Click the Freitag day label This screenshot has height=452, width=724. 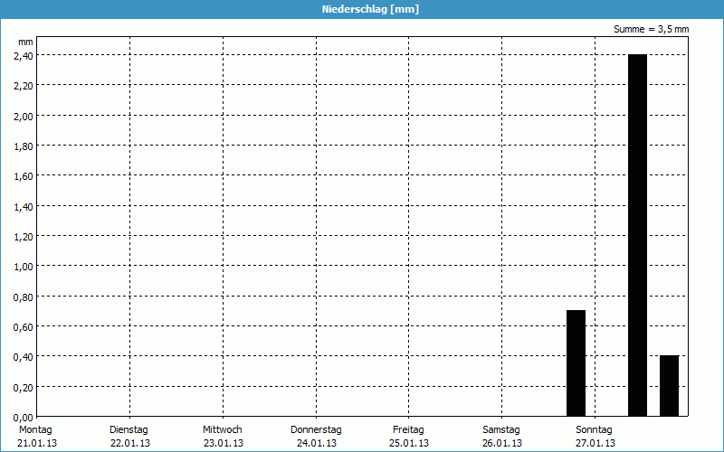(409, 429)
